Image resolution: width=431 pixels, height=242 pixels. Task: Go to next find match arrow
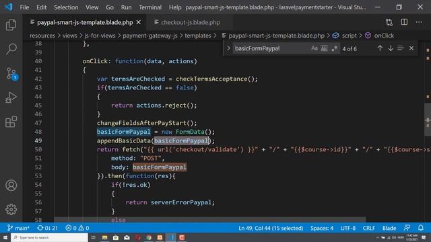(391, 48)
